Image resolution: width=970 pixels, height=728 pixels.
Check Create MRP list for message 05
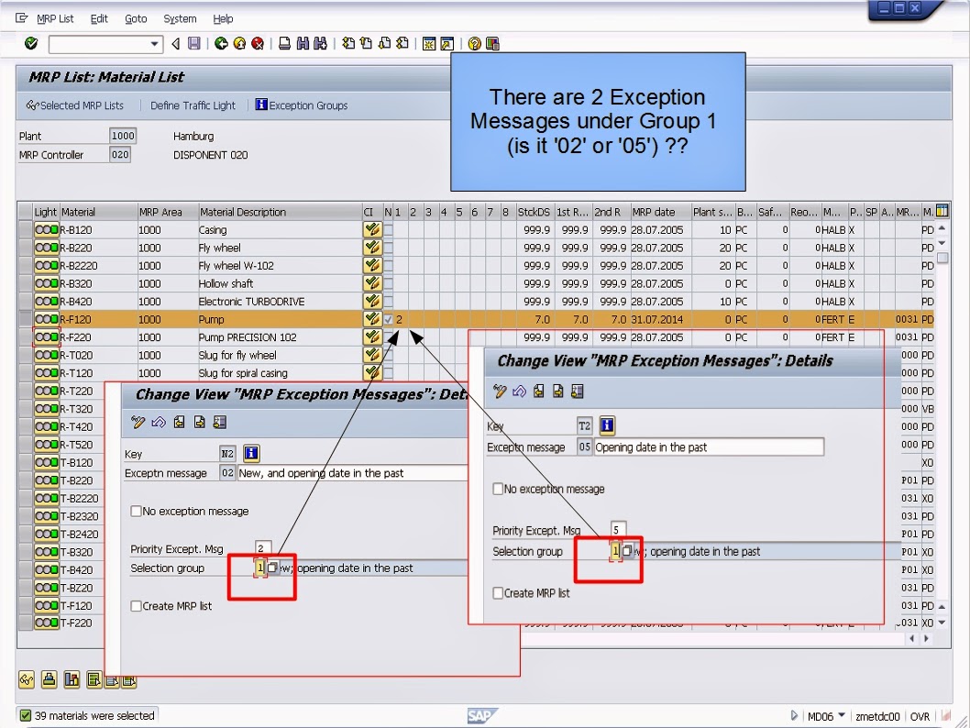(498, 592)
